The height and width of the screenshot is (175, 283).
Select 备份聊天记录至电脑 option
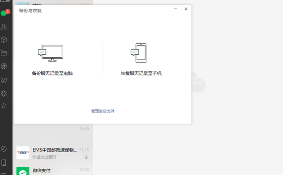(52, 73)
